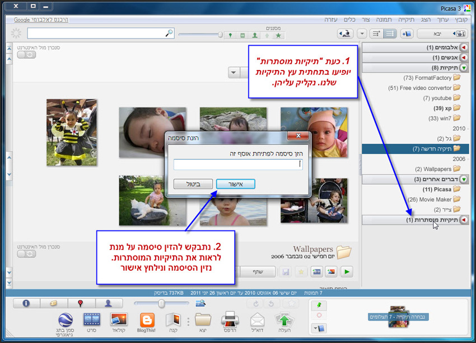Adjust the thumbnail zoom slider
Viewport: 476px width, 343px height.
pos(161,303)
